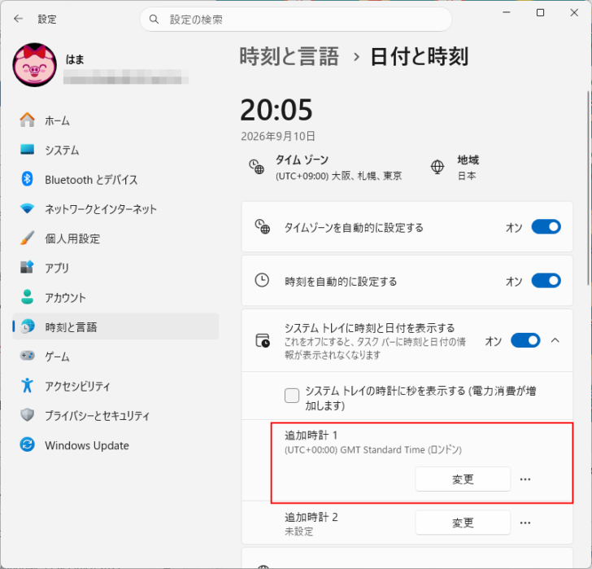The width and height of the screenshot is (592, 569).
Task: Collapse the system tray clock section chevron
Action: (555, 340)
